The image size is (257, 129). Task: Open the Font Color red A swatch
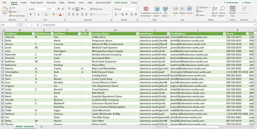click(x=60, y=14)
